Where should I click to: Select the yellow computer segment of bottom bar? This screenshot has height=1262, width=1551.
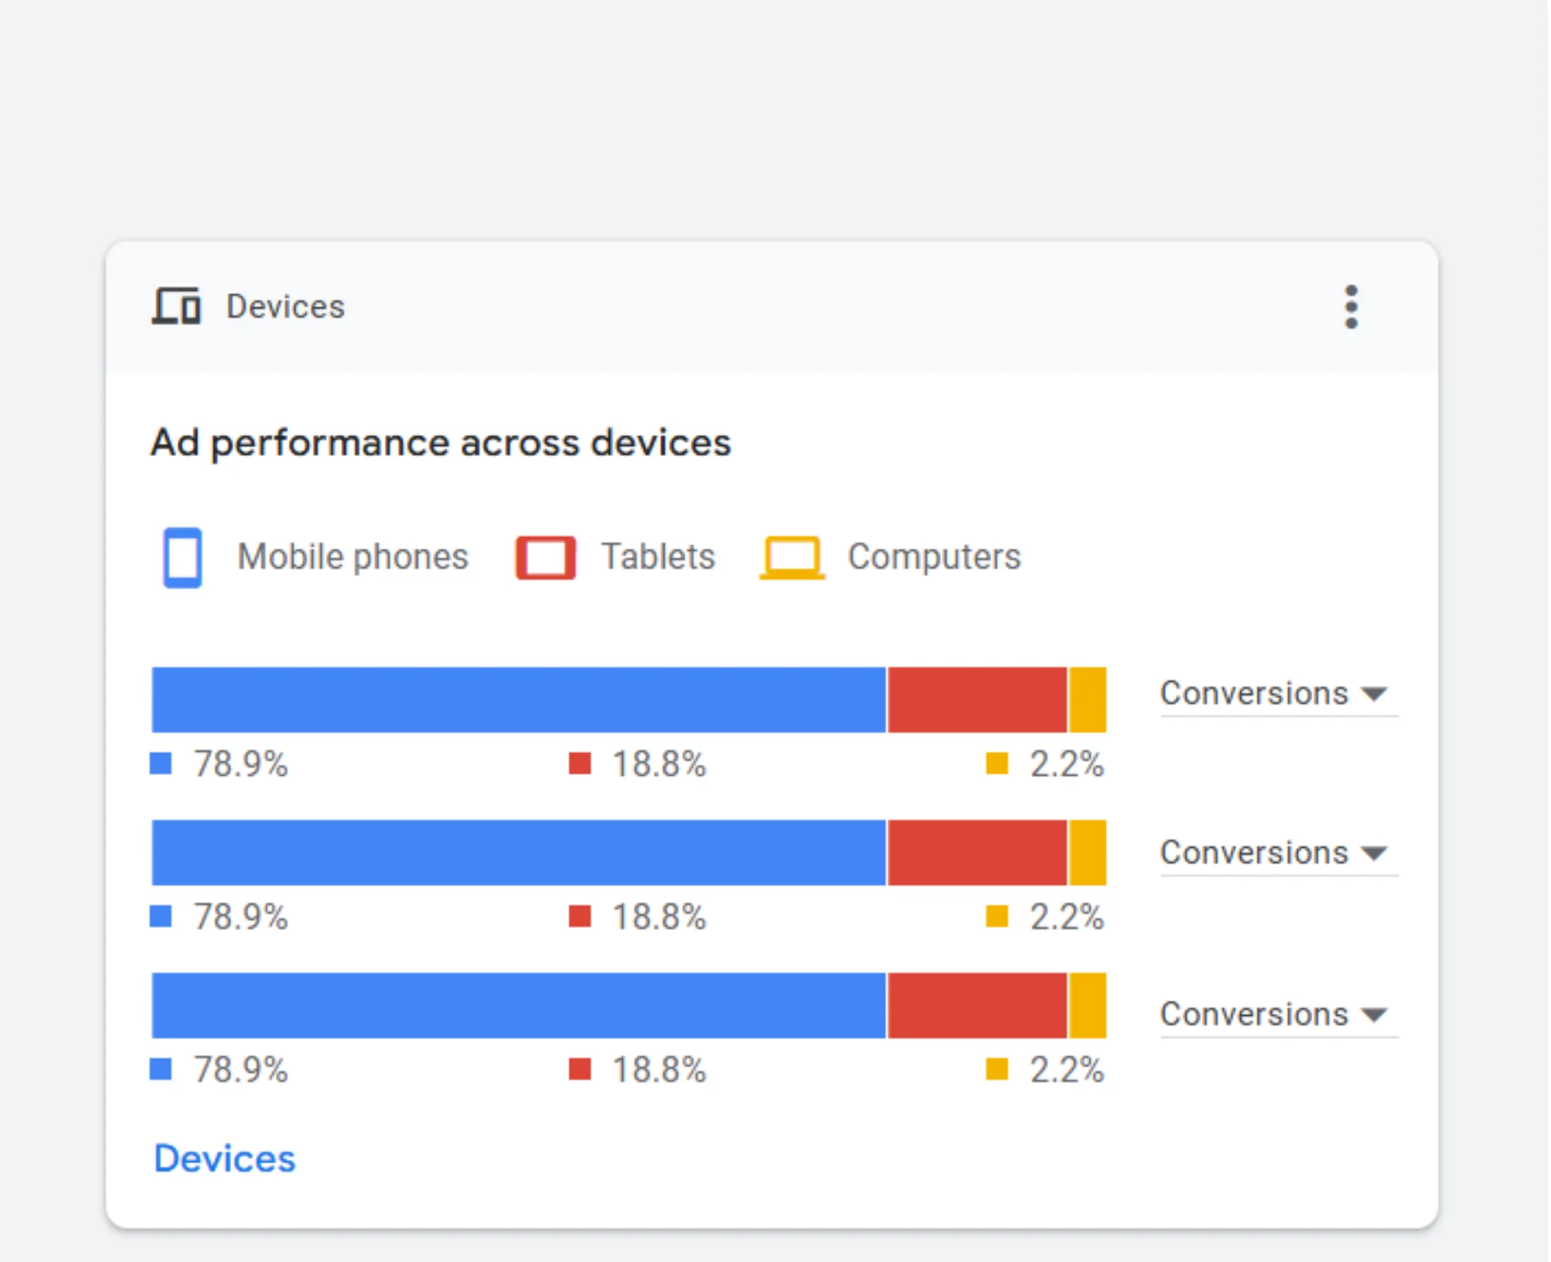[x=1088, y=1006]
